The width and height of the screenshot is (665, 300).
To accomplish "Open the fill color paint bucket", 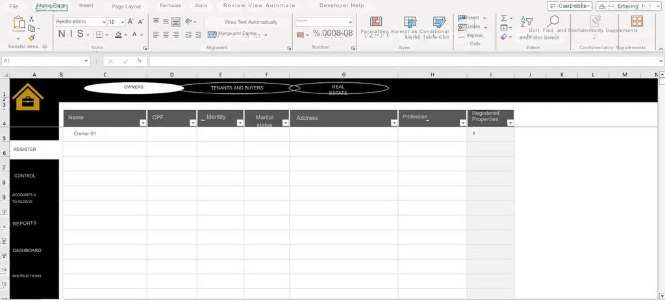I will [118, 34].
